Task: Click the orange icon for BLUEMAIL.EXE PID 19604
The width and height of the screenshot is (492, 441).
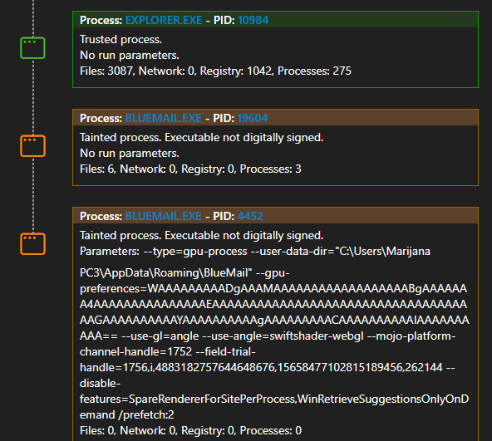Action: pyautogui.click(x=32, y=145)
